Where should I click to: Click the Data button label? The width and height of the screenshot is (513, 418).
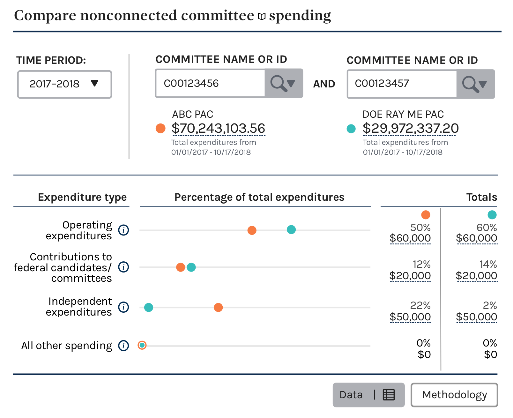coord(351,395)
